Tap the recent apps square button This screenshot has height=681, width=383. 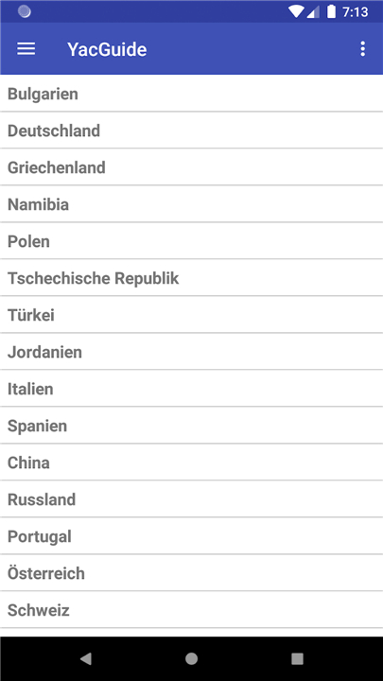pyautogui.click(x=297, y=659)
